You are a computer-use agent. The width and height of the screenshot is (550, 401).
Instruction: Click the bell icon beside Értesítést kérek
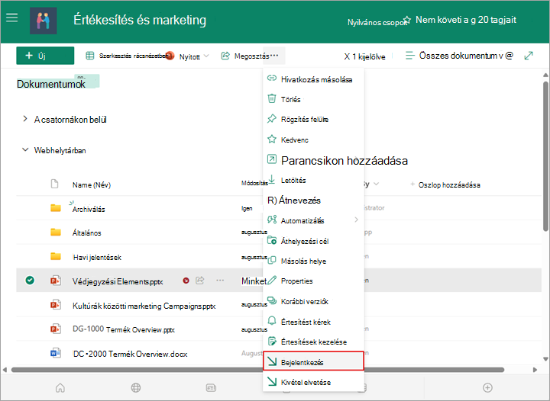point(272,320)
